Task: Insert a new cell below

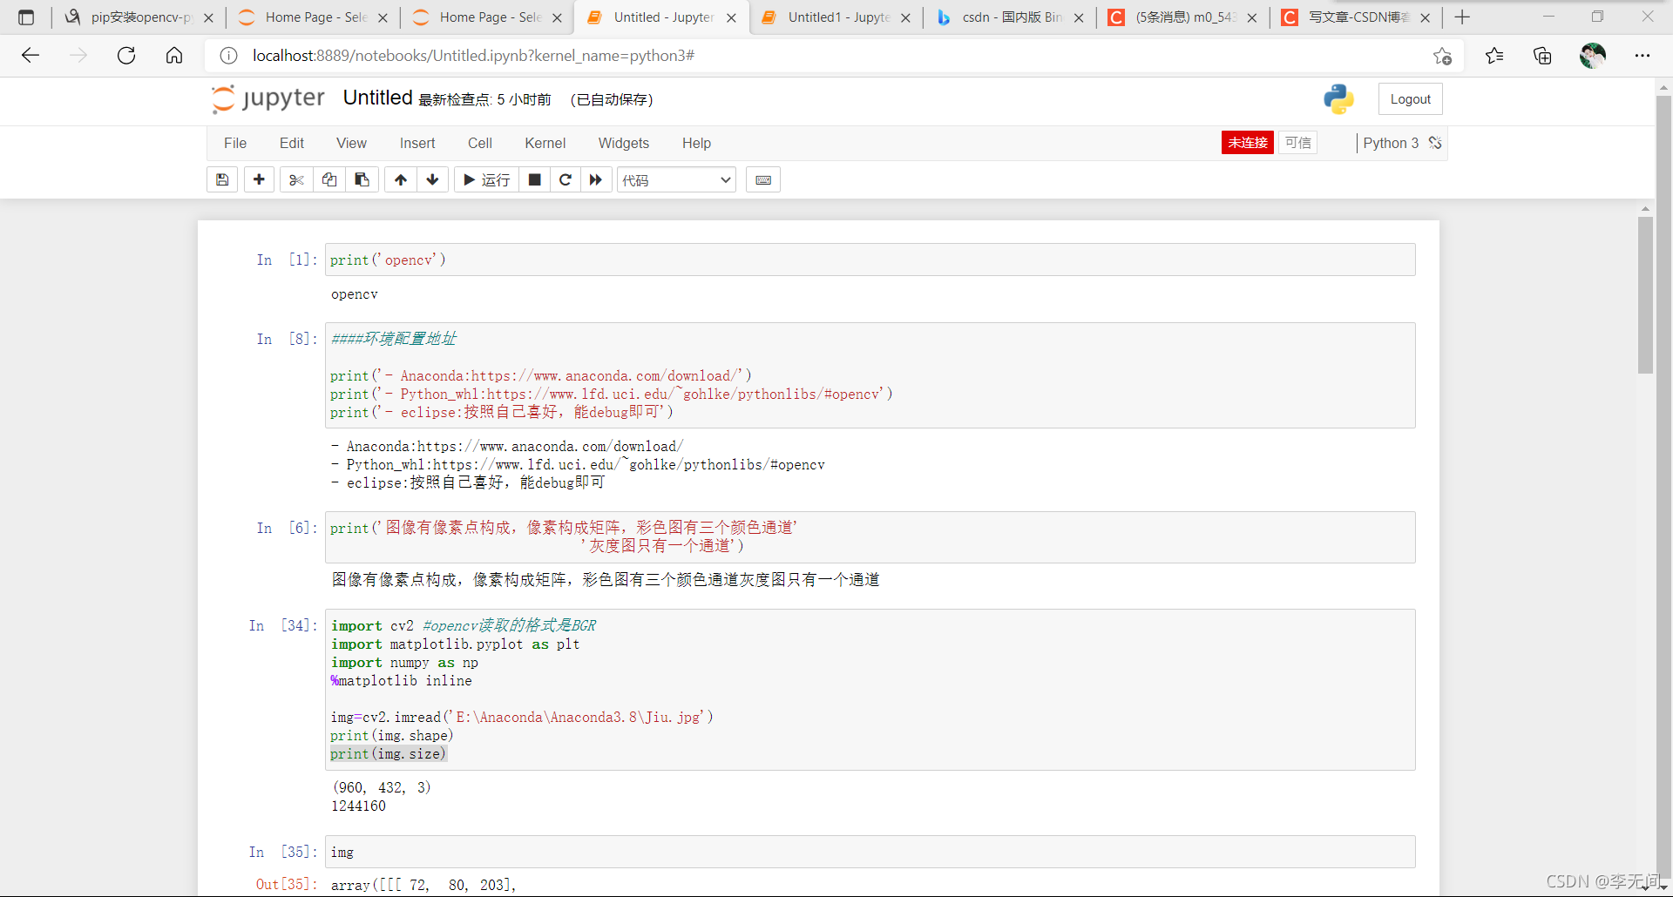Action: pyautogui.click(x=258, y=179)
